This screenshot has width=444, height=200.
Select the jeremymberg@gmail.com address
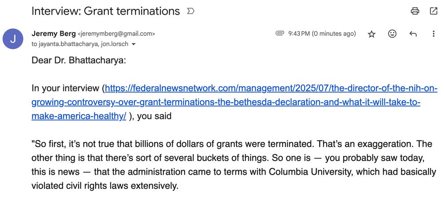116,34
